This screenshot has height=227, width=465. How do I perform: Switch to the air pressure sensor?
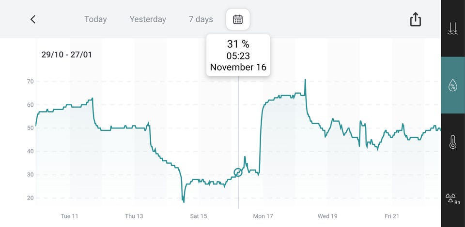pyautogui.click(x=453, y=29)
